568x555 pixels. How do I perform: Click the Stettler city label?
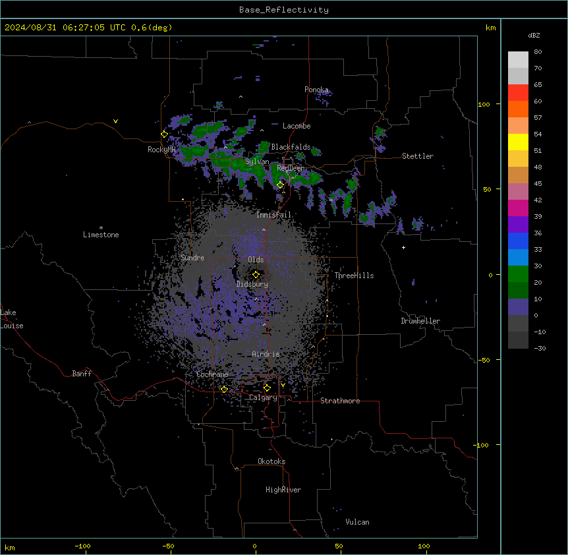click(418, 156)
